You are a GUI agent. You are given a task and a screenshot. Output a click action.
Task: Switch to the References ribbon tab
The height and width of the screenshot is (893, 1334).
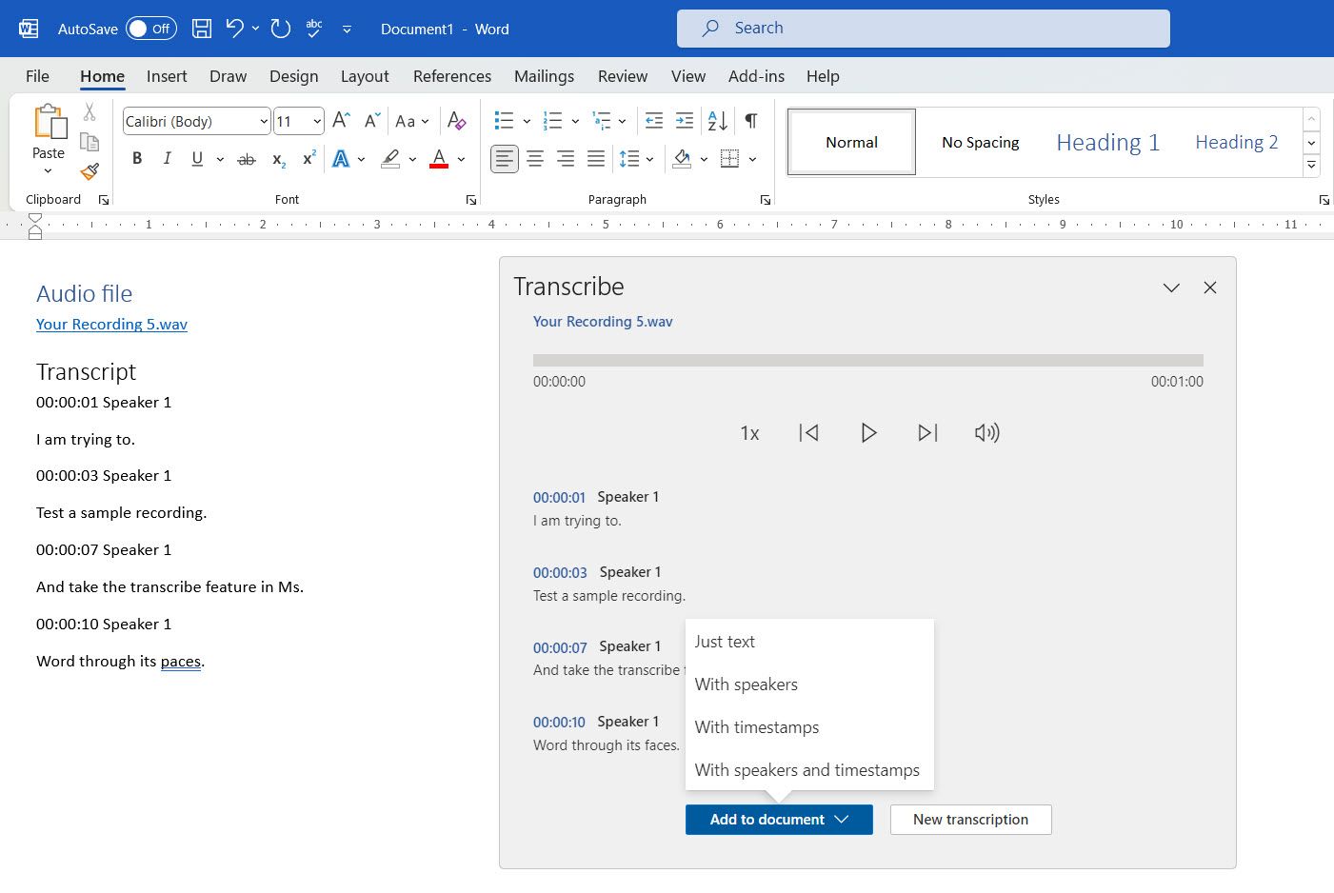(x=452, y=76)
